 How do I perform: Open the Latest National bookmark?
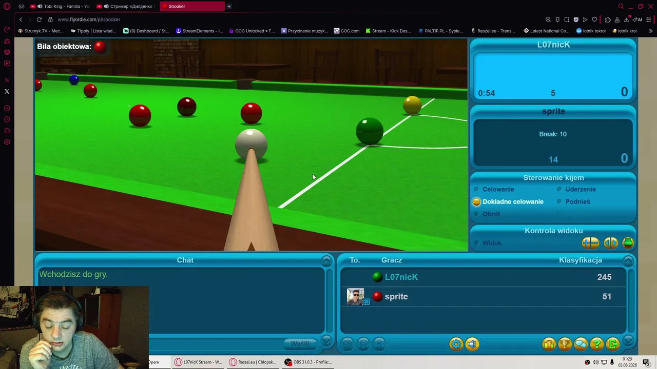(546, 31)
